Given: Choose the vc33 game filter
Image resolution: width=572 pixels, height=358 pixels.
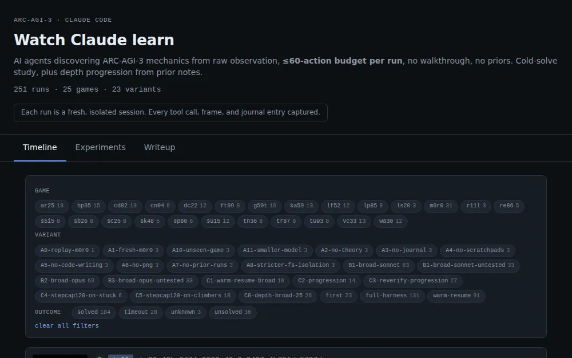Looking at the screenshot, I should (354, 221).
